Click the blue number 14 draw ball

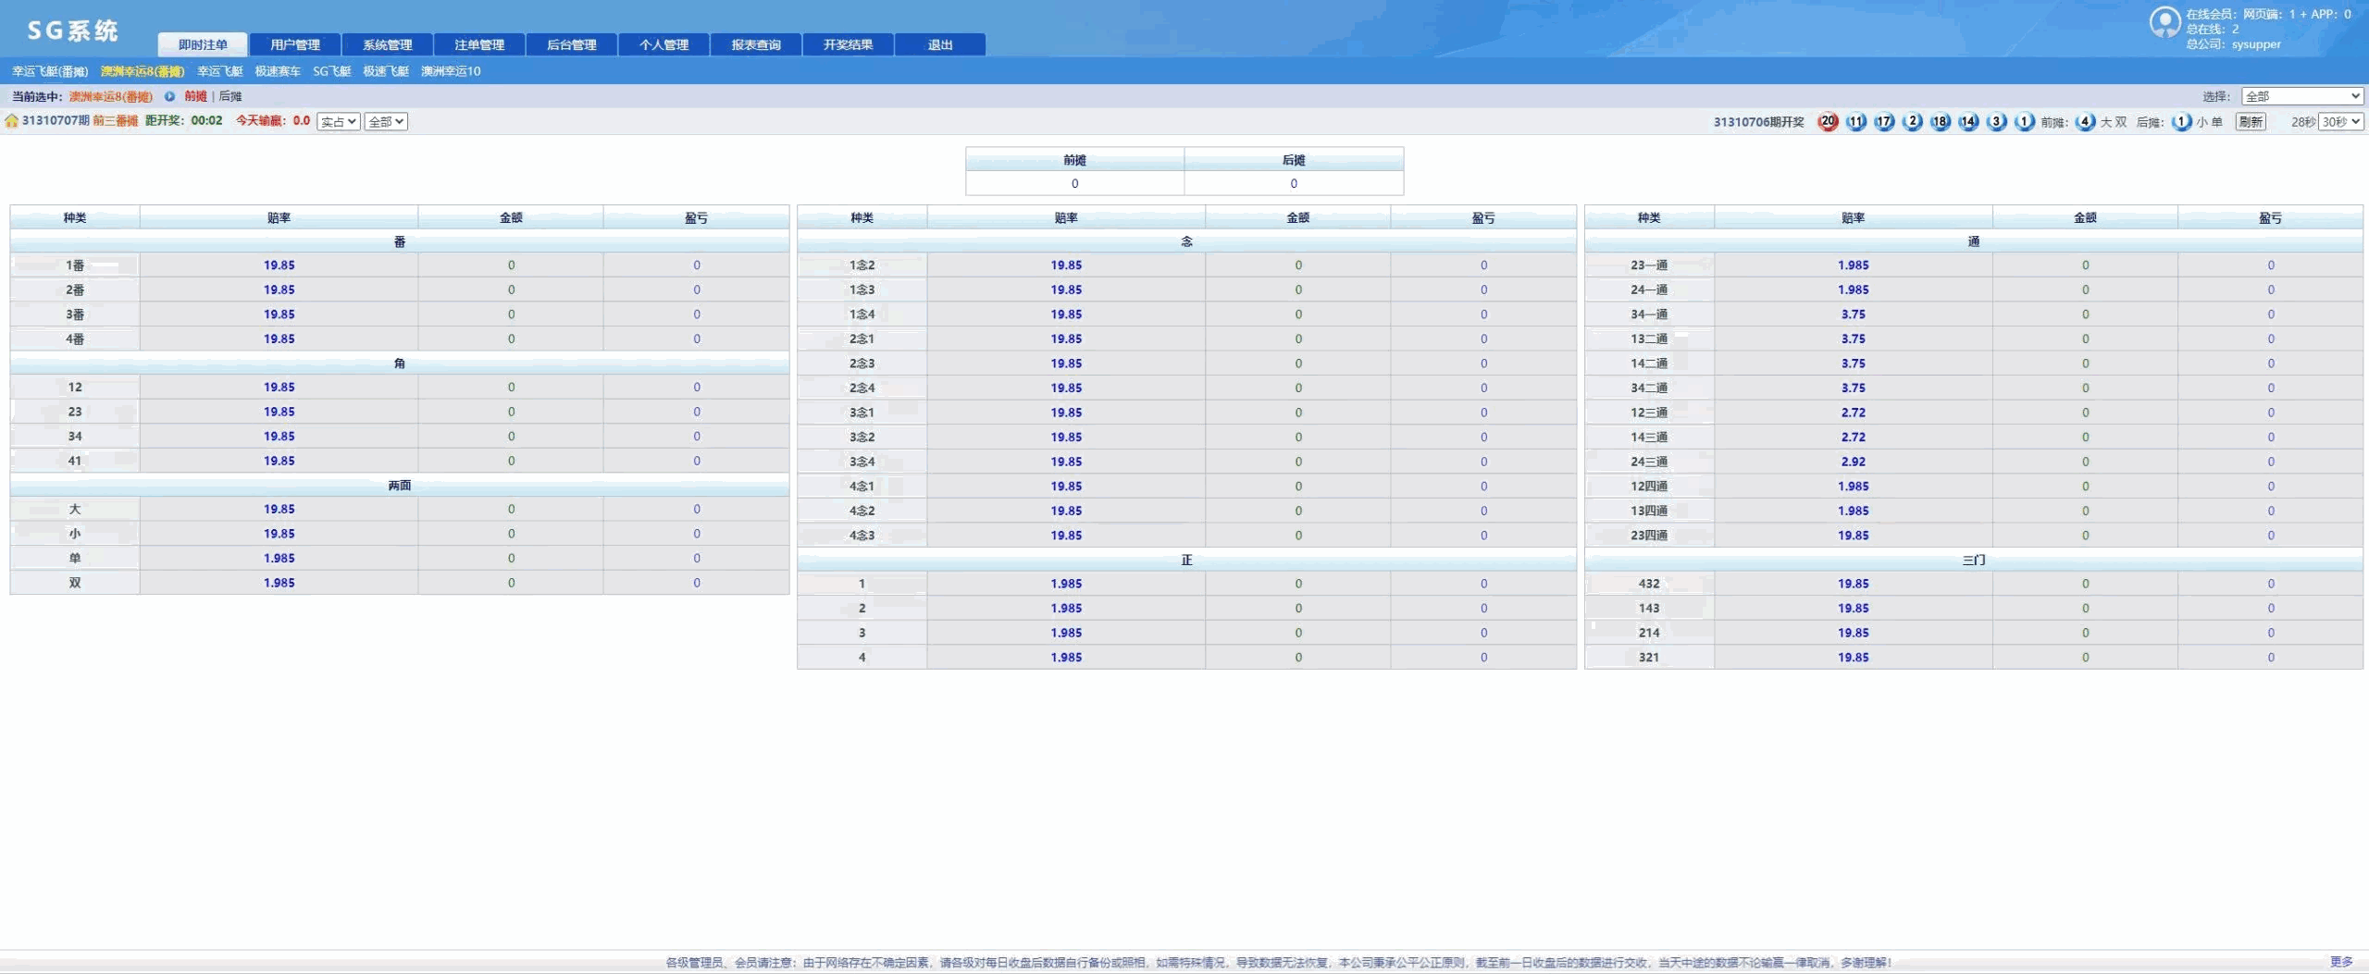click(1968, 122)
